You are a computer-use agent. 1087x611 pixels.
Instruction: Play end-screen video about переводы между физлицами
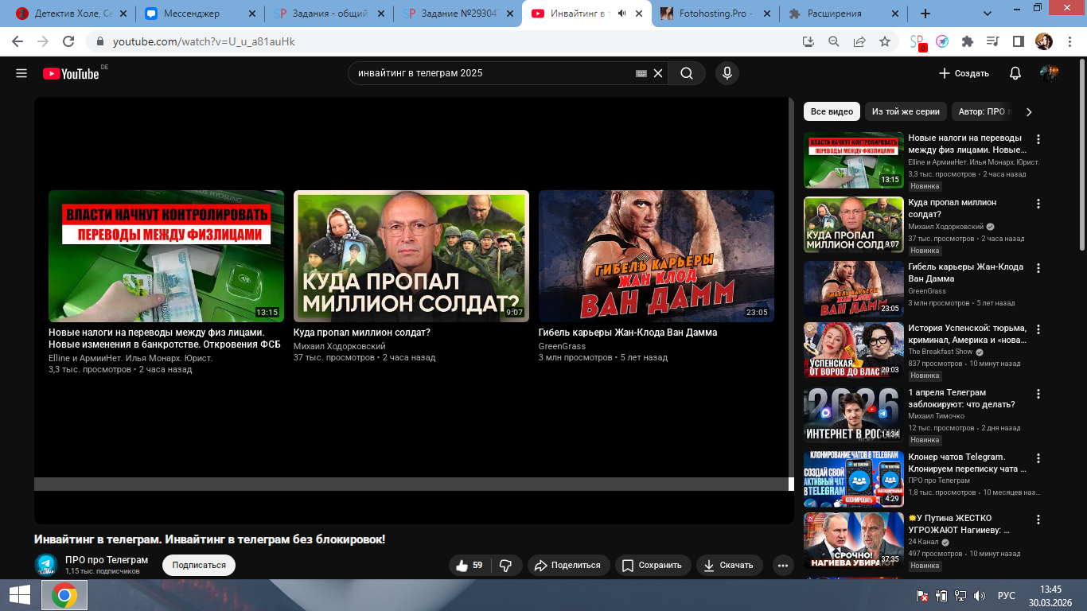point(166,256)
